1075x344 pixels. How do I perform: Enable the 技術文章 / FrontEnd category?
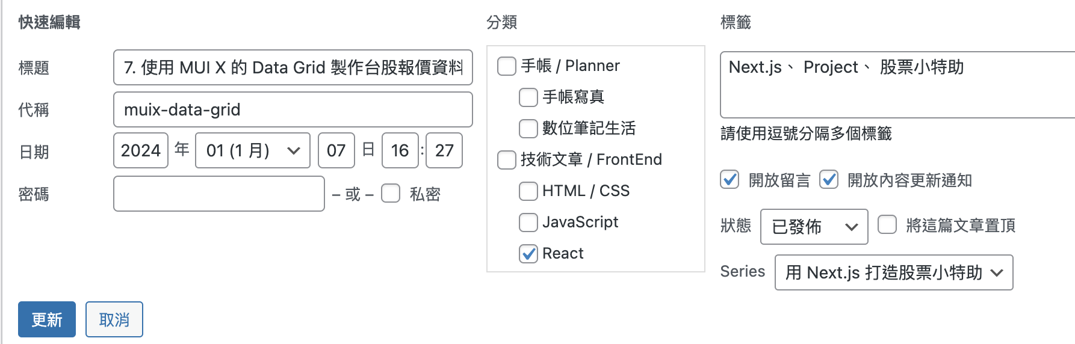(507, 160)
